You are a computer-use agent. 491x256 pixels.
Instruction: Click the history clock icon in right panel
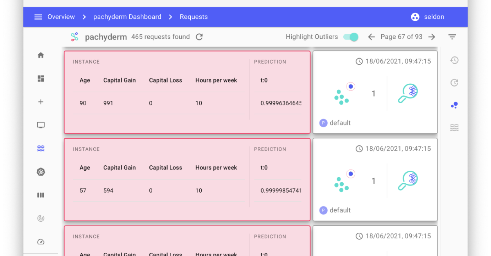[x=454, y=60]
